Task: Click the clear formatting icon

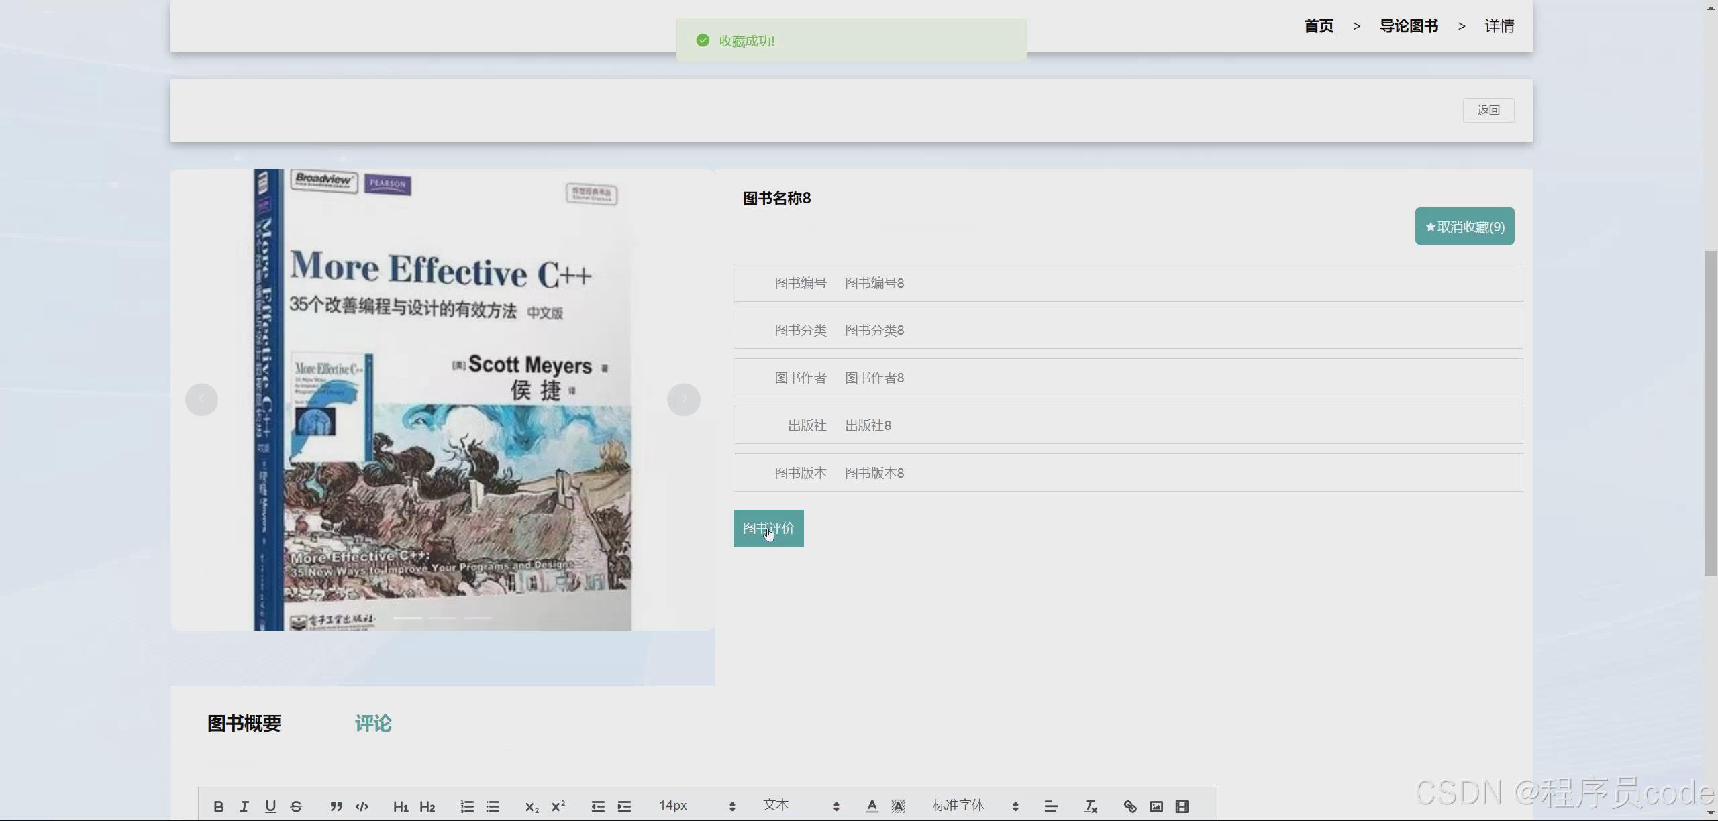Action: point(1091,806)
